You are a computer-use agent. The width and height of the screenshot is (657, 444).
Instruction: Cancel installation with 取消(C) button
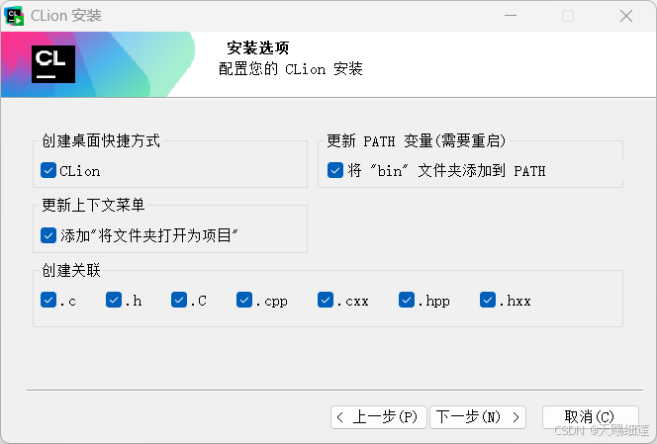[591, 417]
